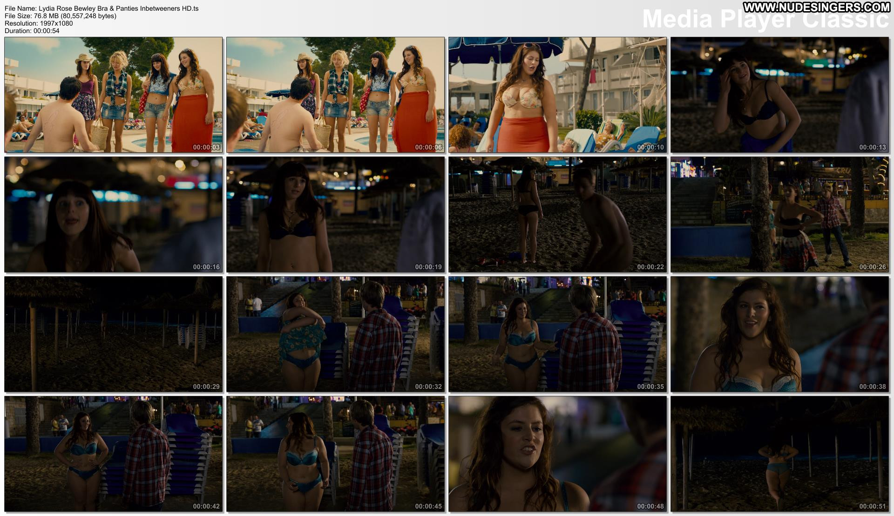Select the frame at 00:00:45
Viewport: 894px width, 516px height.
[x=335, y=454]
